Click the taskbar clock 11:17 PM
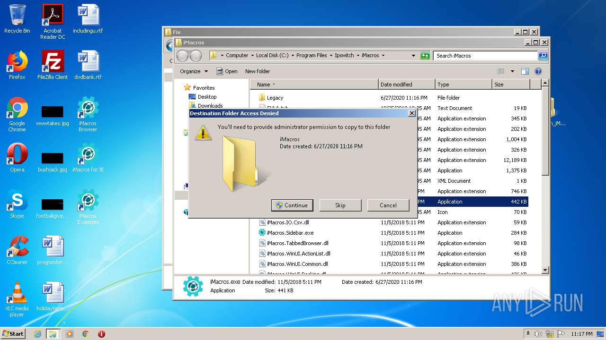606x340 pixels. [582, 334]
